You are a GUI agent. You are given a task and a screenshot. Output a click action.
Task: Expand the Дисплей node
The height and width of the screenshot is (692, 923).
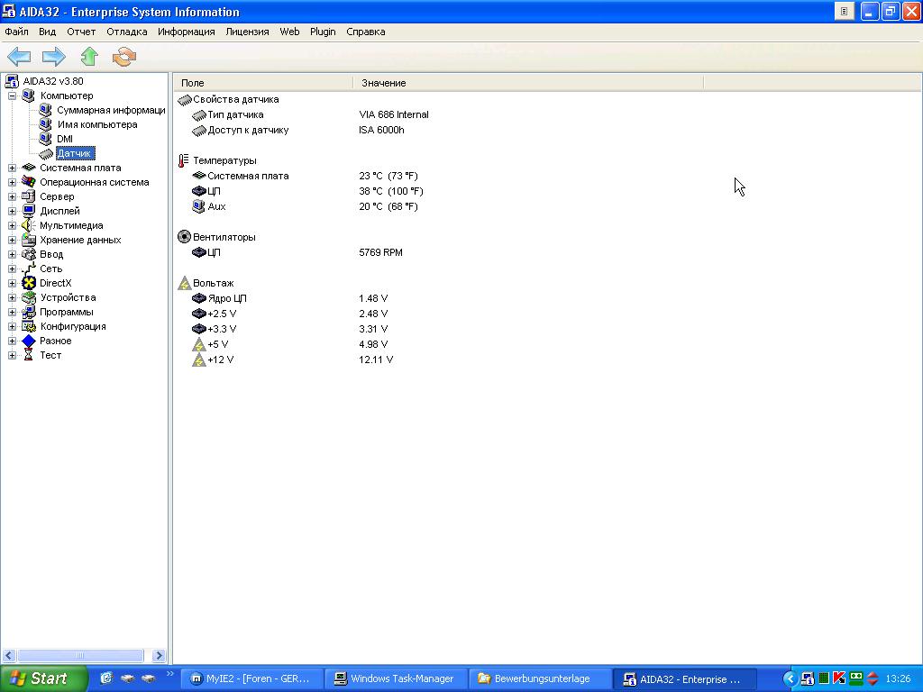tap(12, 211)
